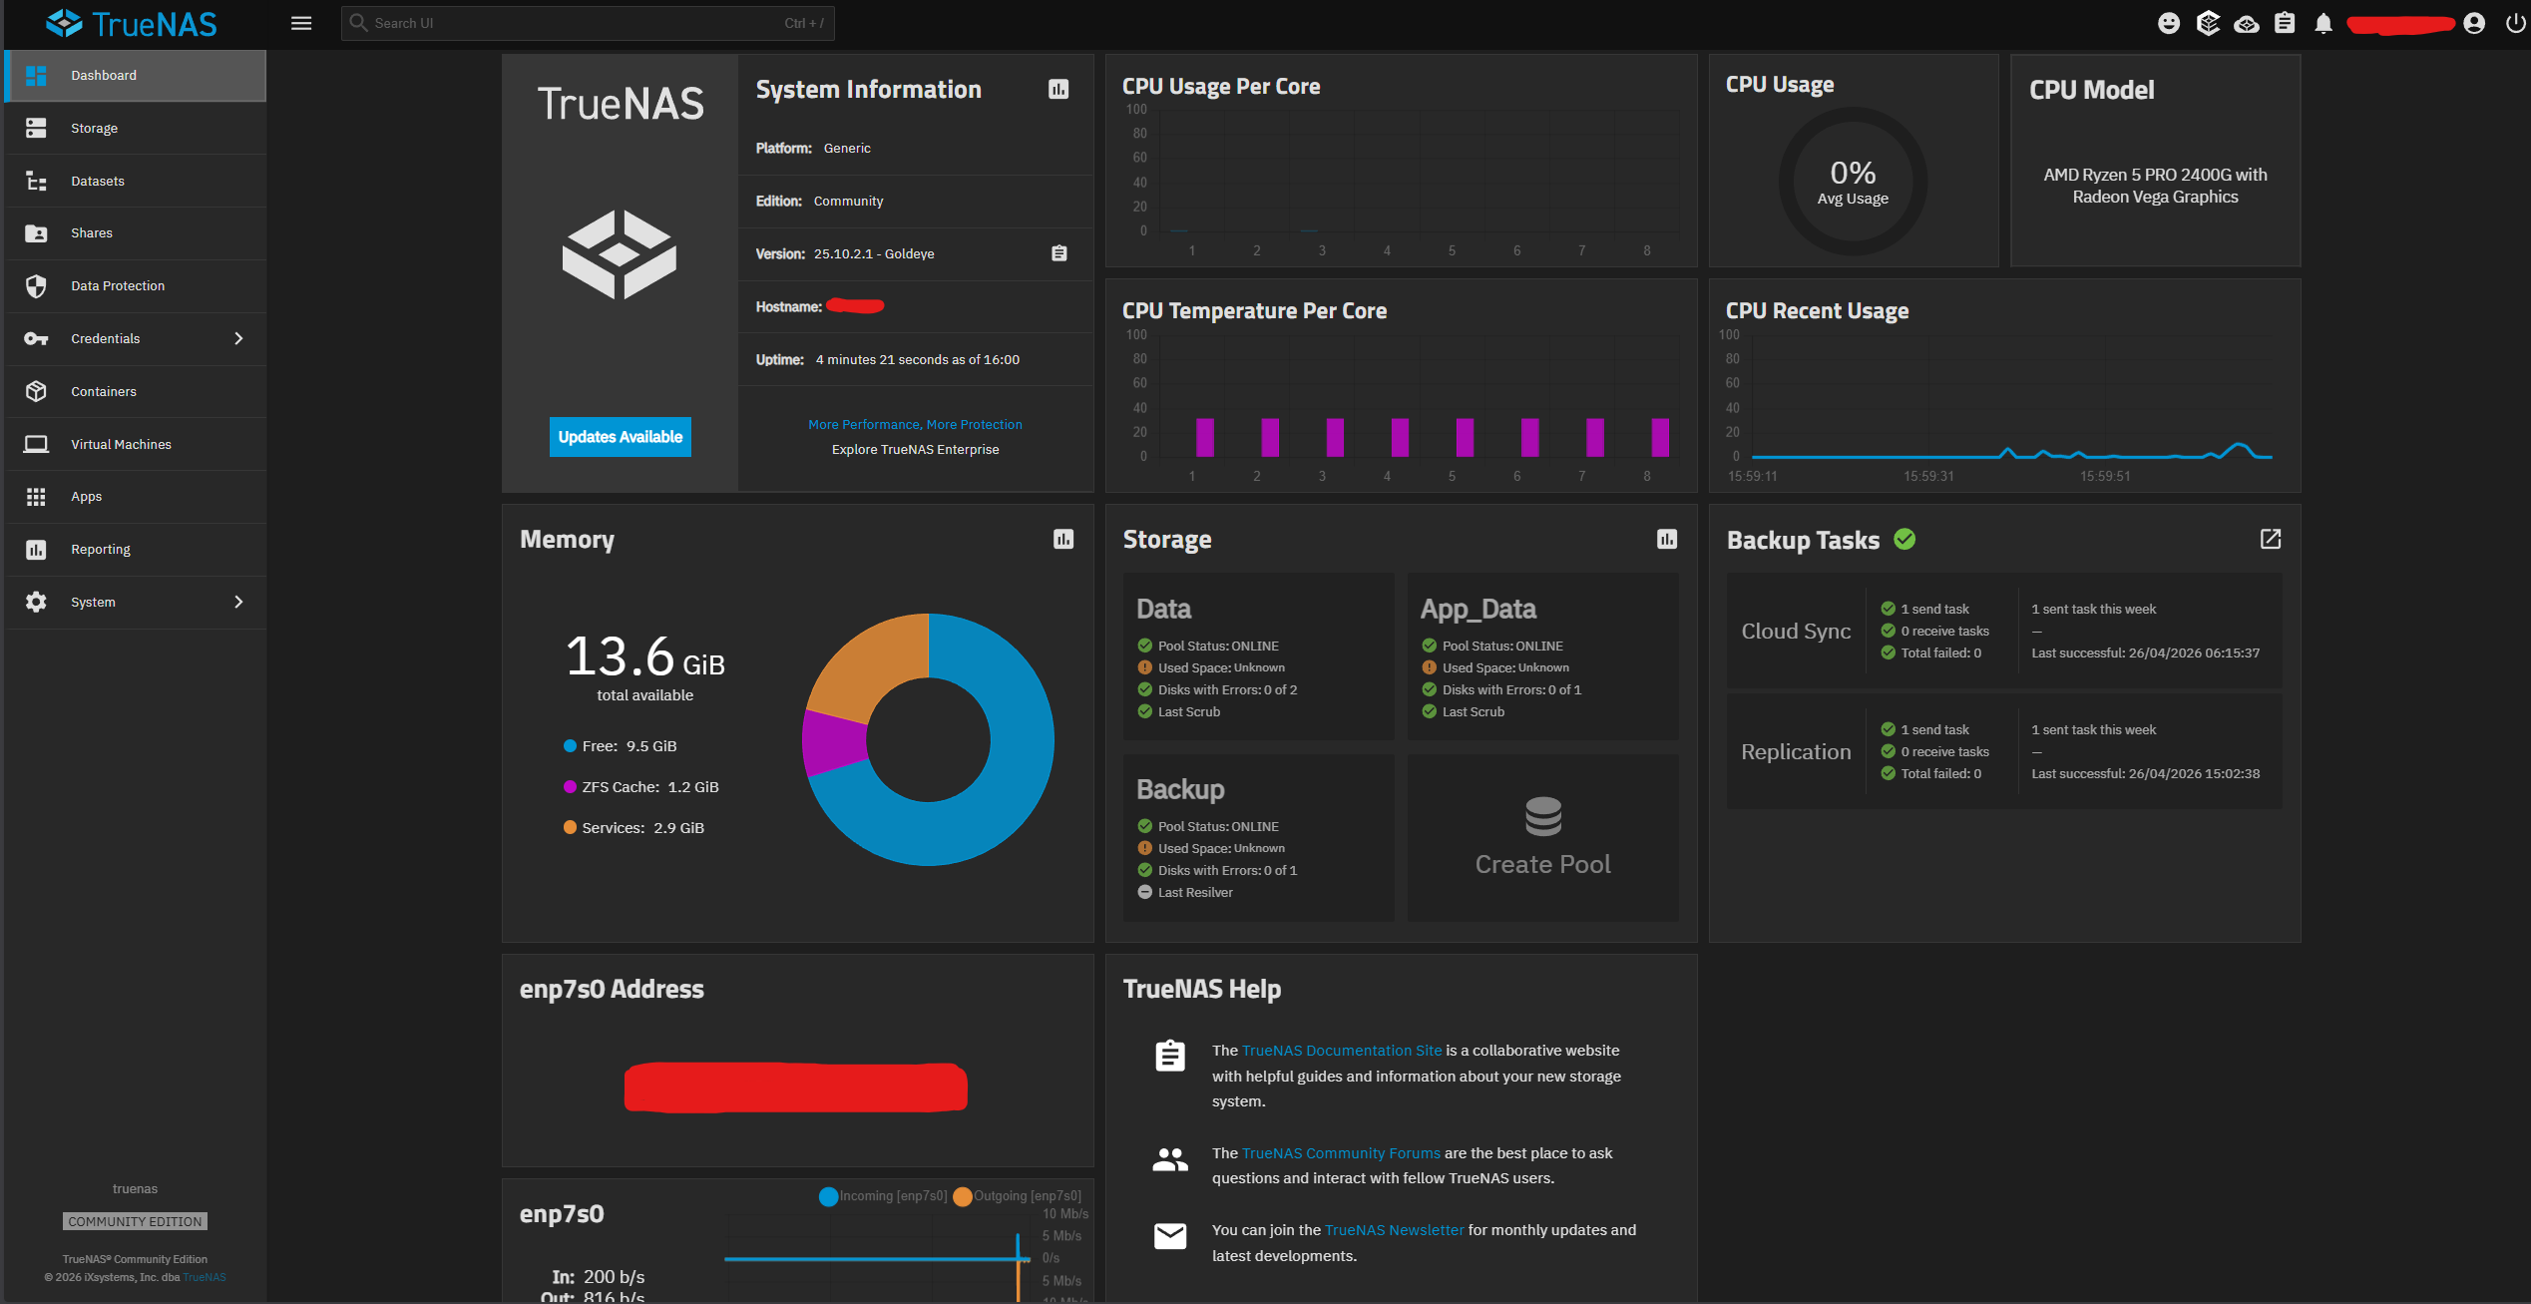Open Shares folder icon in sidebar
The image size is (2531, 1304).
click(36, 233)
